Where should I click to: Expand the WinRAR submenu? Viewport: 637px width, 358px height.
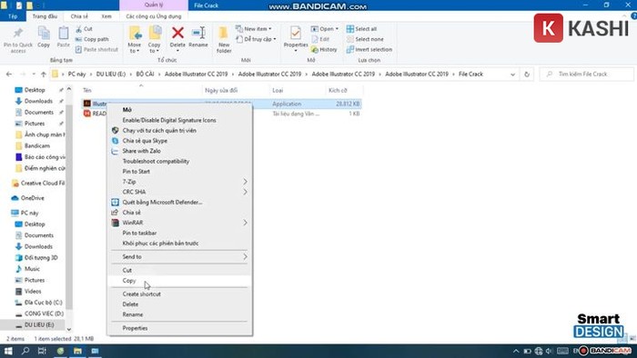point(245,223)
